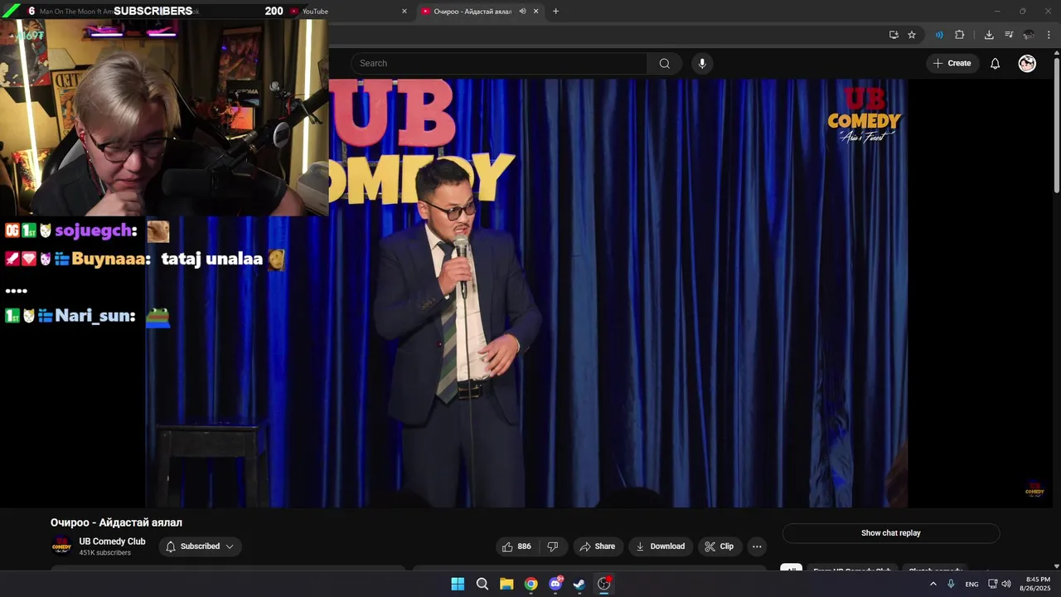The image size is (1061, 597).
Task: Switch to the Очироо - Айдастай аялал tab
Action: 472,11
